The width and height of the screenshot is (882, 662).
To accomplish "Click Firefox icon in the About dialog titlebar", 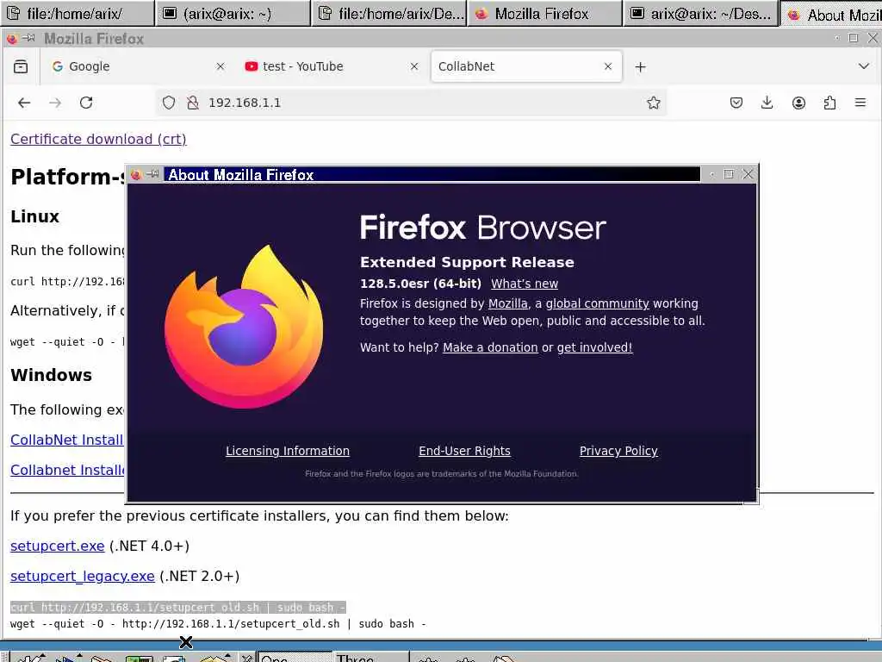I will click(x=136, y=174).
